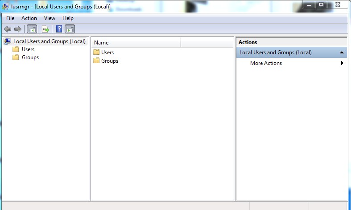351x210 pixels.
Task: Click computer icon beside Local Users and Groups
Action: [8, 41]
